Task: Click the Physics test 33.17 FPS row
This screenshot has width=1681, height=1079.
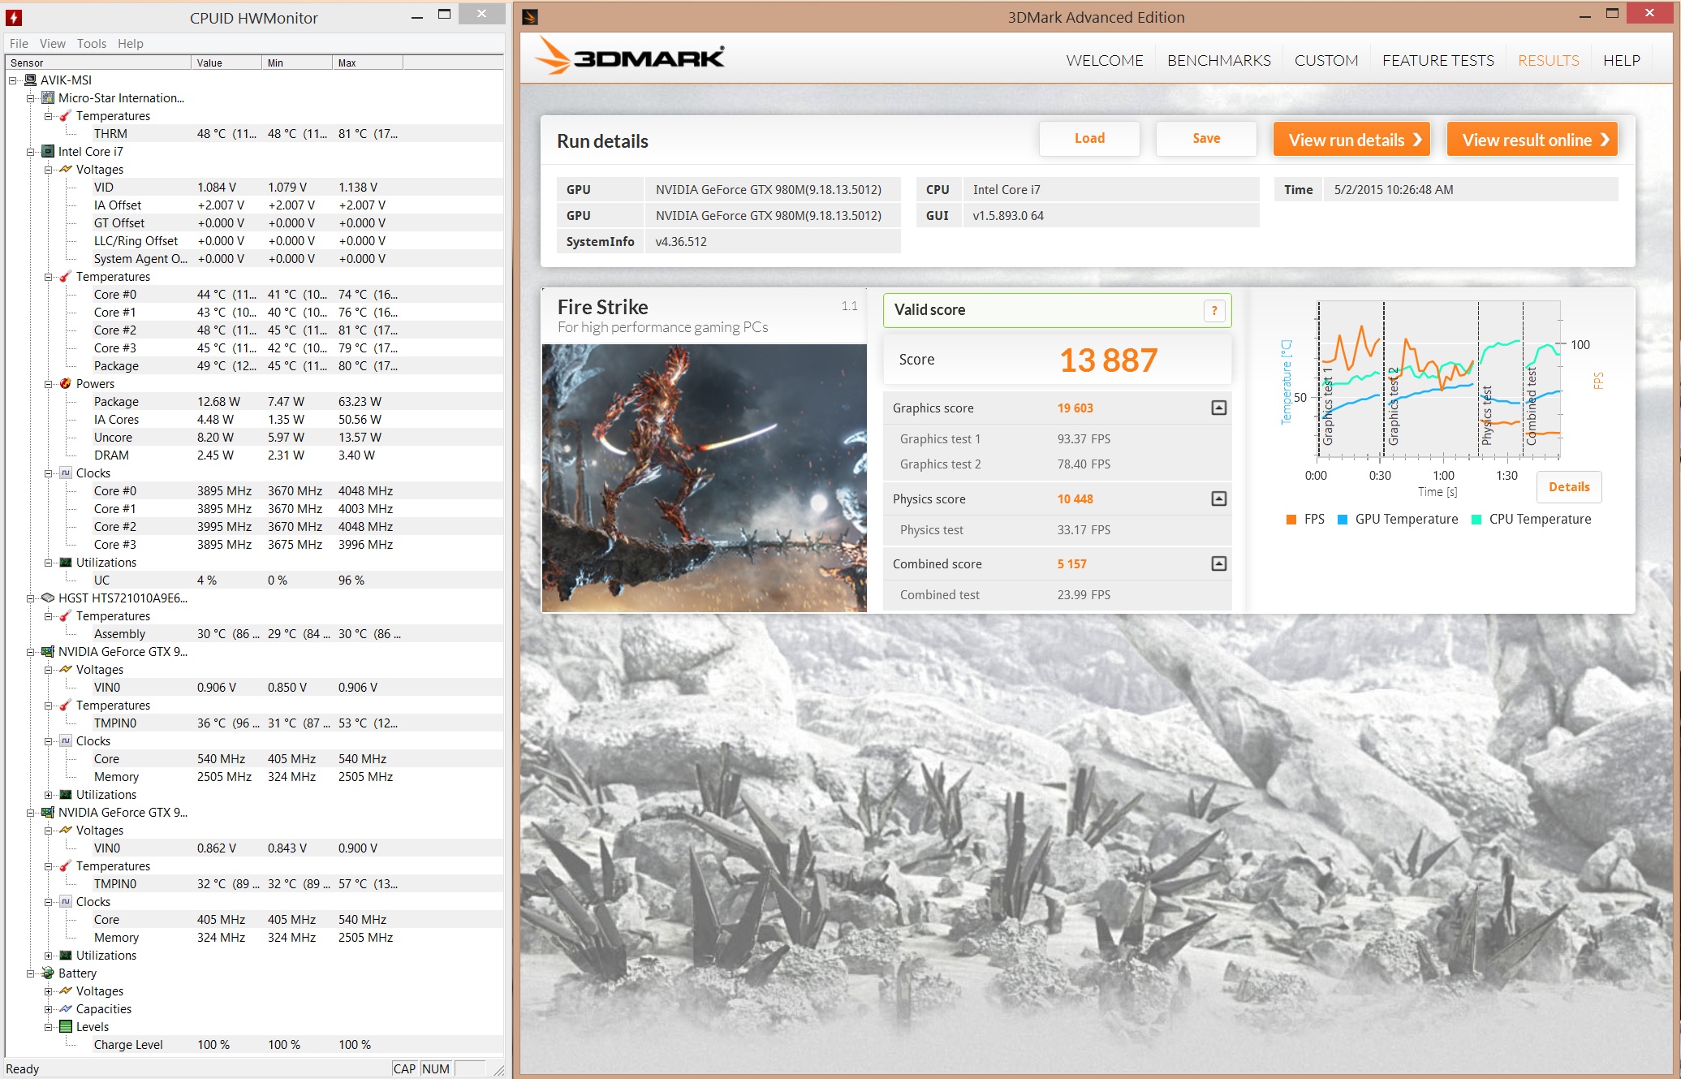Action: pos(1057,529)
